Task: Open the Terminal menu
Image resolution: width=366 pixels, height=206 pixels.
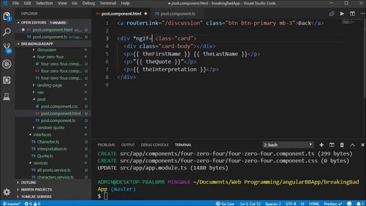Action: point(108,3)
